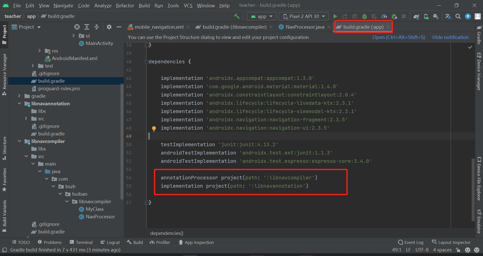Click the UTF-8 encoding in status bar
This screenshot has height=256, width=483.
pos(422,250)
